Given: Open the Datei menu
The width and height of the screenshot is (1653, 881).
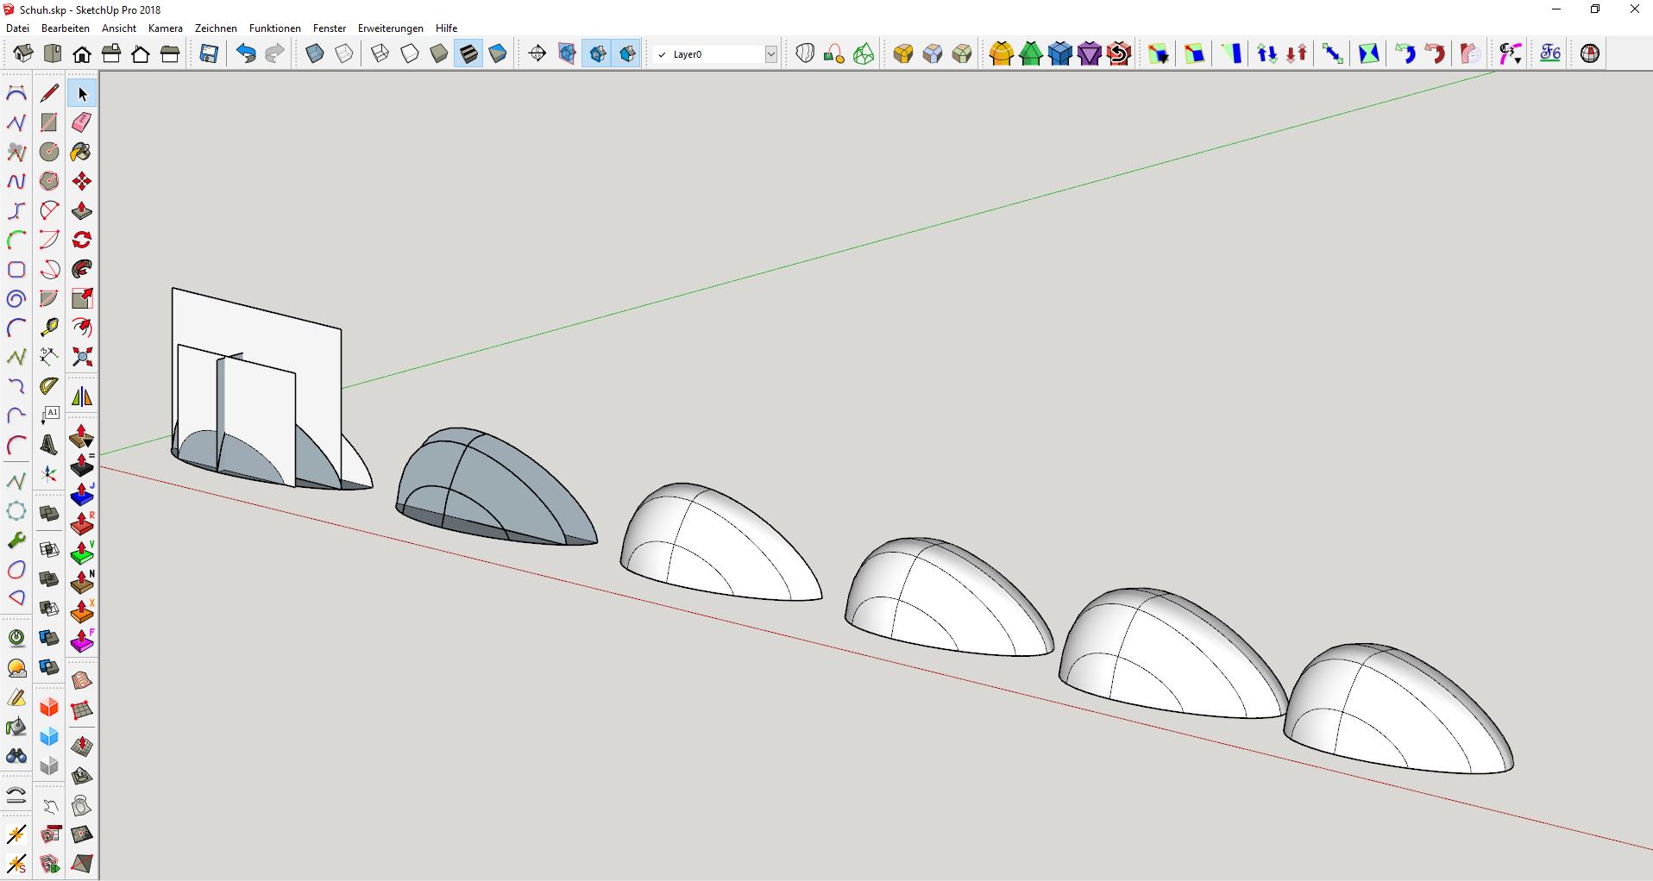Looking at the screenshot, I should click(17, 28).
